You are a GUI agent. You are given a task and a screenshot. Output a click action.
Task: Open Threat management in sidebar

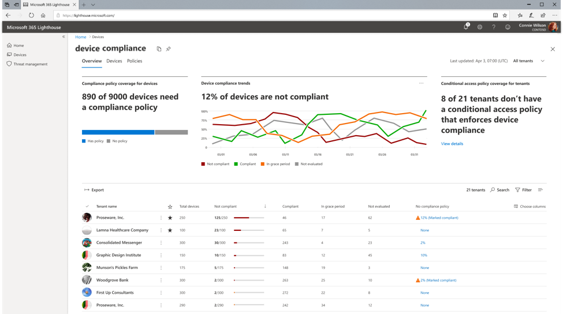click(x=27, y=64)
